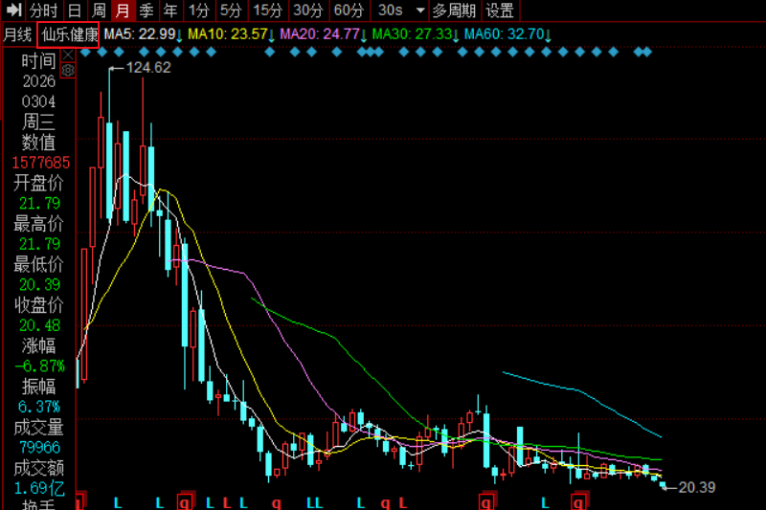Select the 年 yearly period tab
The width and height of the screenshot is (766, 510).
pyautogui.click(x=170, y=11)
